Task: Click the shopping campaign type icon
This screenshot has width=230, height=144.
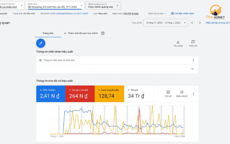Action: point(29,7)
